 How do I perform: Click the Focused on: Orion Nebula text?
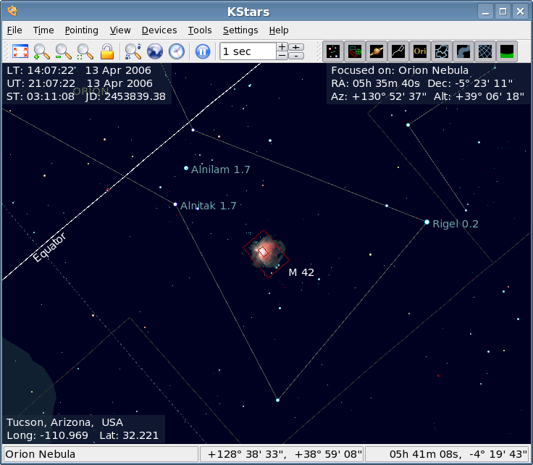[x=400, y=70]
